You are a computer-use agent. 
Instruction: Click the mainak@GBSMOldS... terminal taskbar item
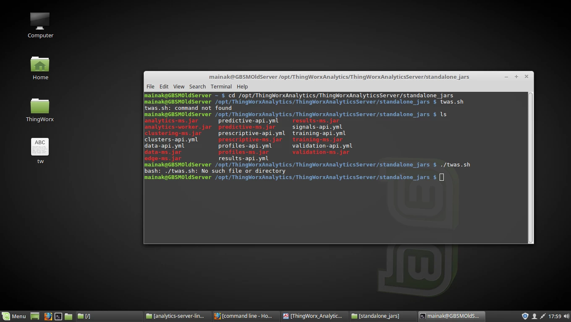[x=451, y=316]
